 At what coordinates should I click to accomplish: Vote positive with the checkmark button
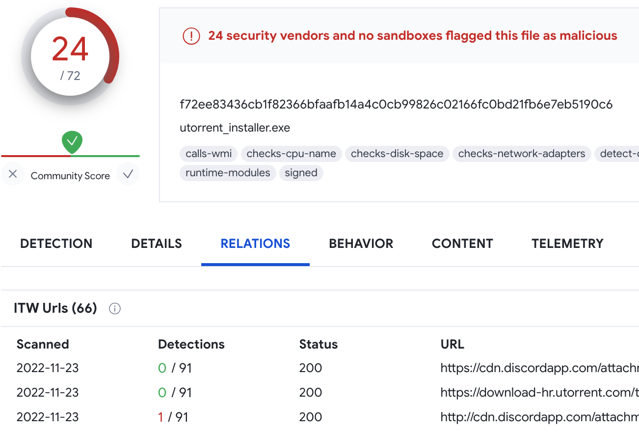(128, 174)
